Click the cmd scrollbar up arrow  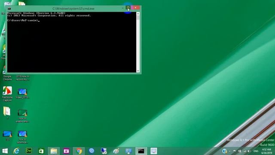point(138,14)
